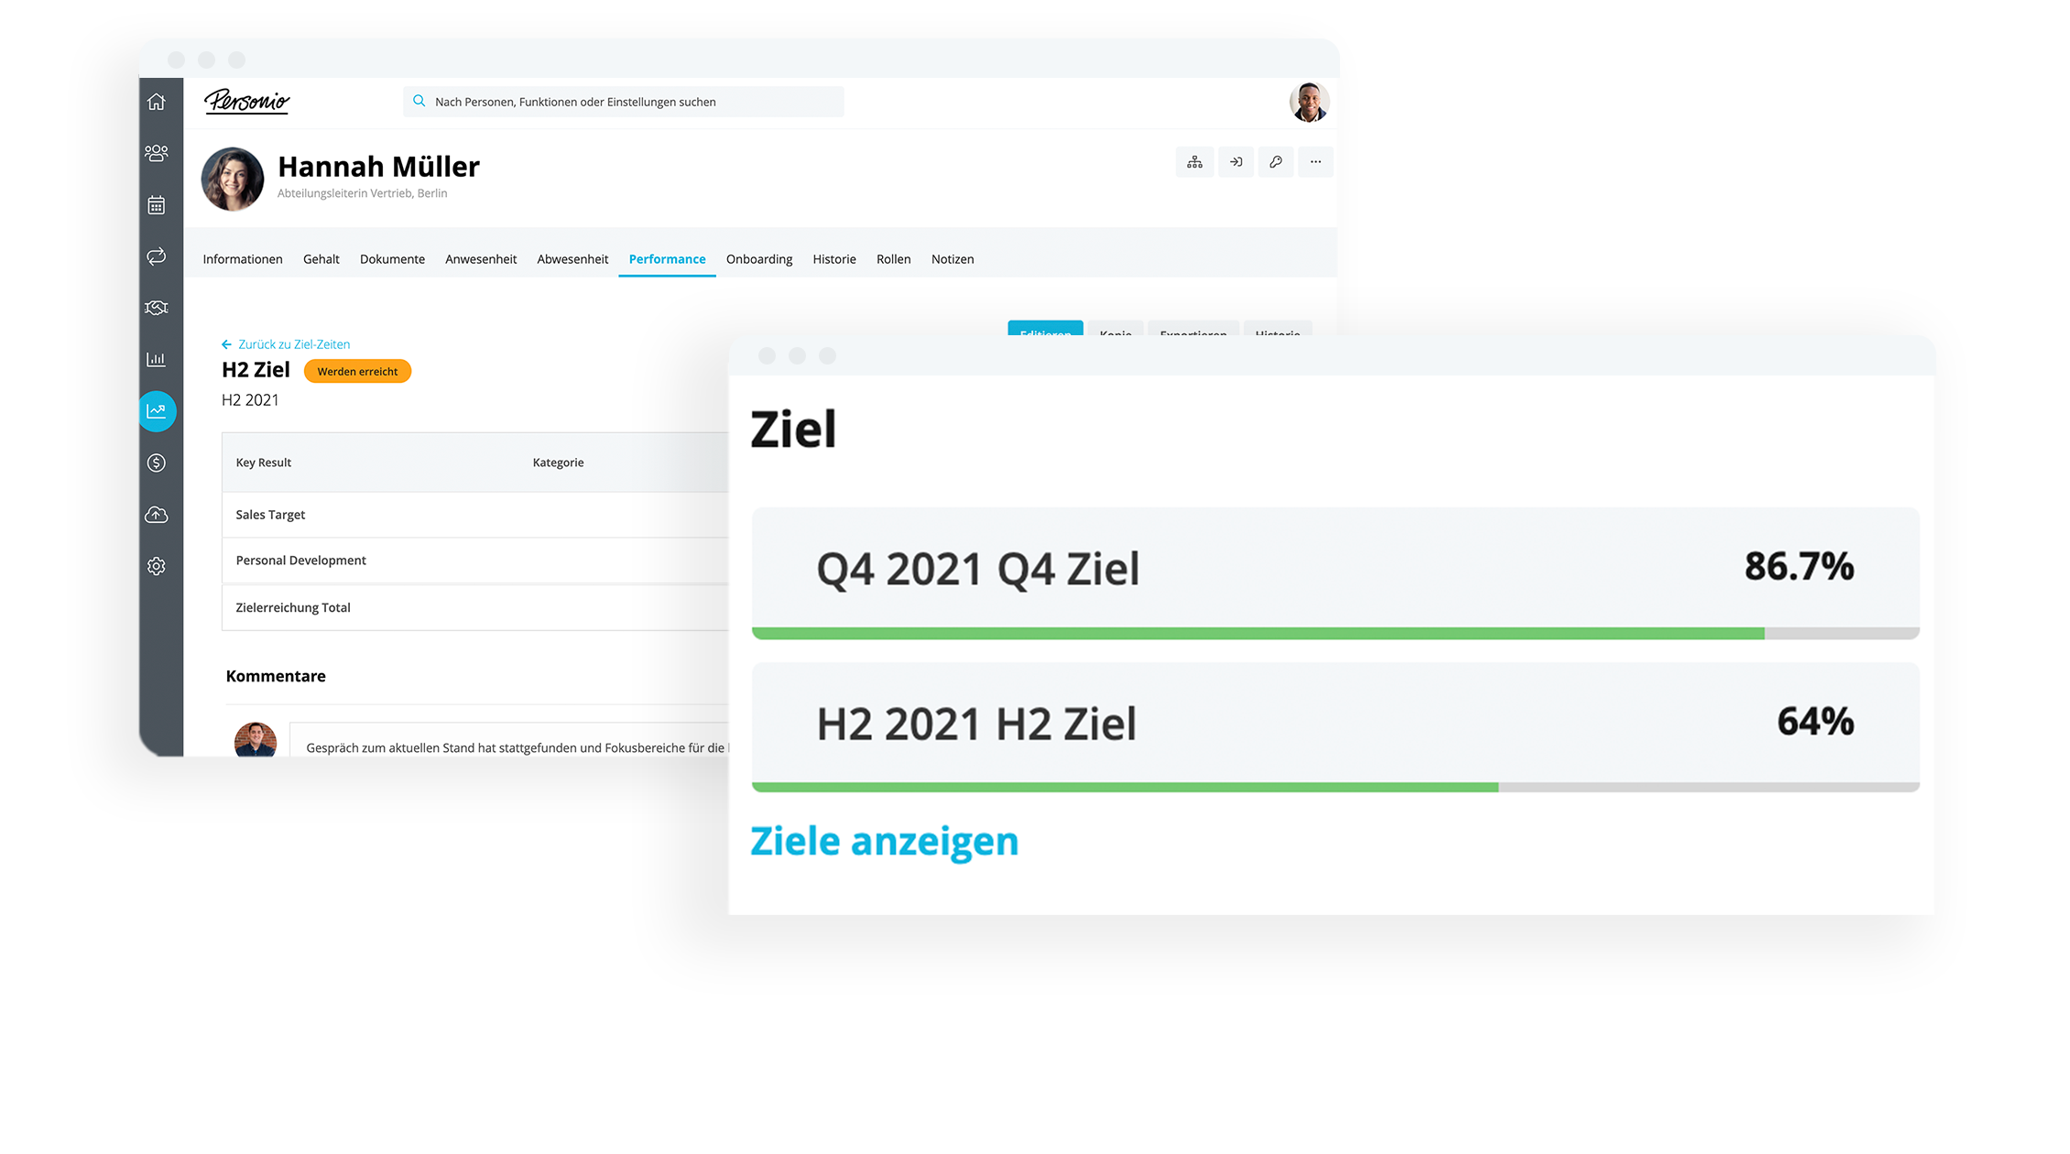Click the Performance tab for Hannah Müller
Viewport: 2070px width, 1154px height.
pos(668,258)
